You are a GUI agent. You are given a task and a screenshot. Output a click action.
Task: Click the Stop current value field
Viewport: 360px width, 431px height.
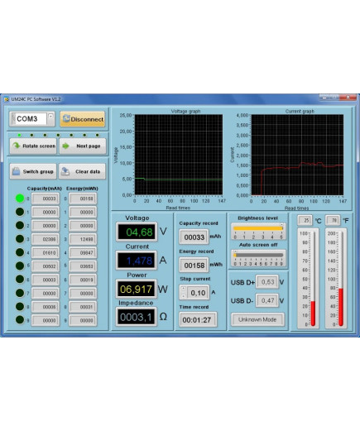click(x=199, y=293)
